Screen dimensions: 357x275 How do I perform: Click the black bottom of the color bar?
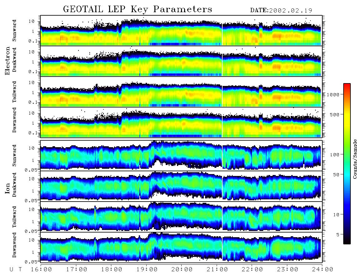click(347, 242)
